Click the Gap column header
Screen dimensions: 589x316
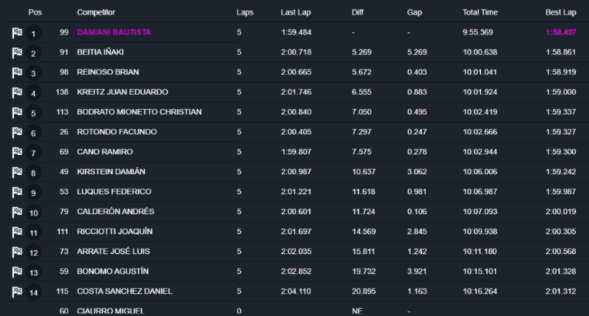[x=414, y=12]
